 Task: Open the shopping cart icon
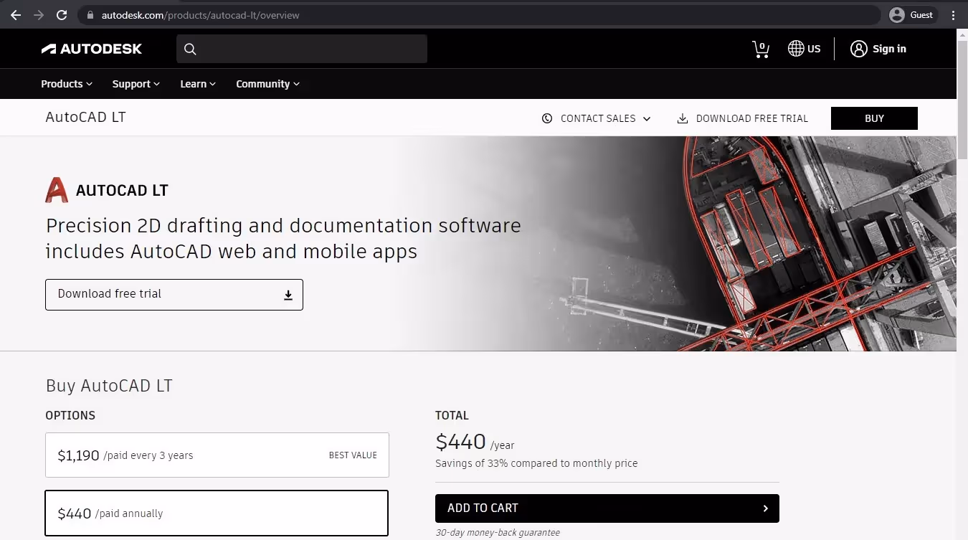761,49
